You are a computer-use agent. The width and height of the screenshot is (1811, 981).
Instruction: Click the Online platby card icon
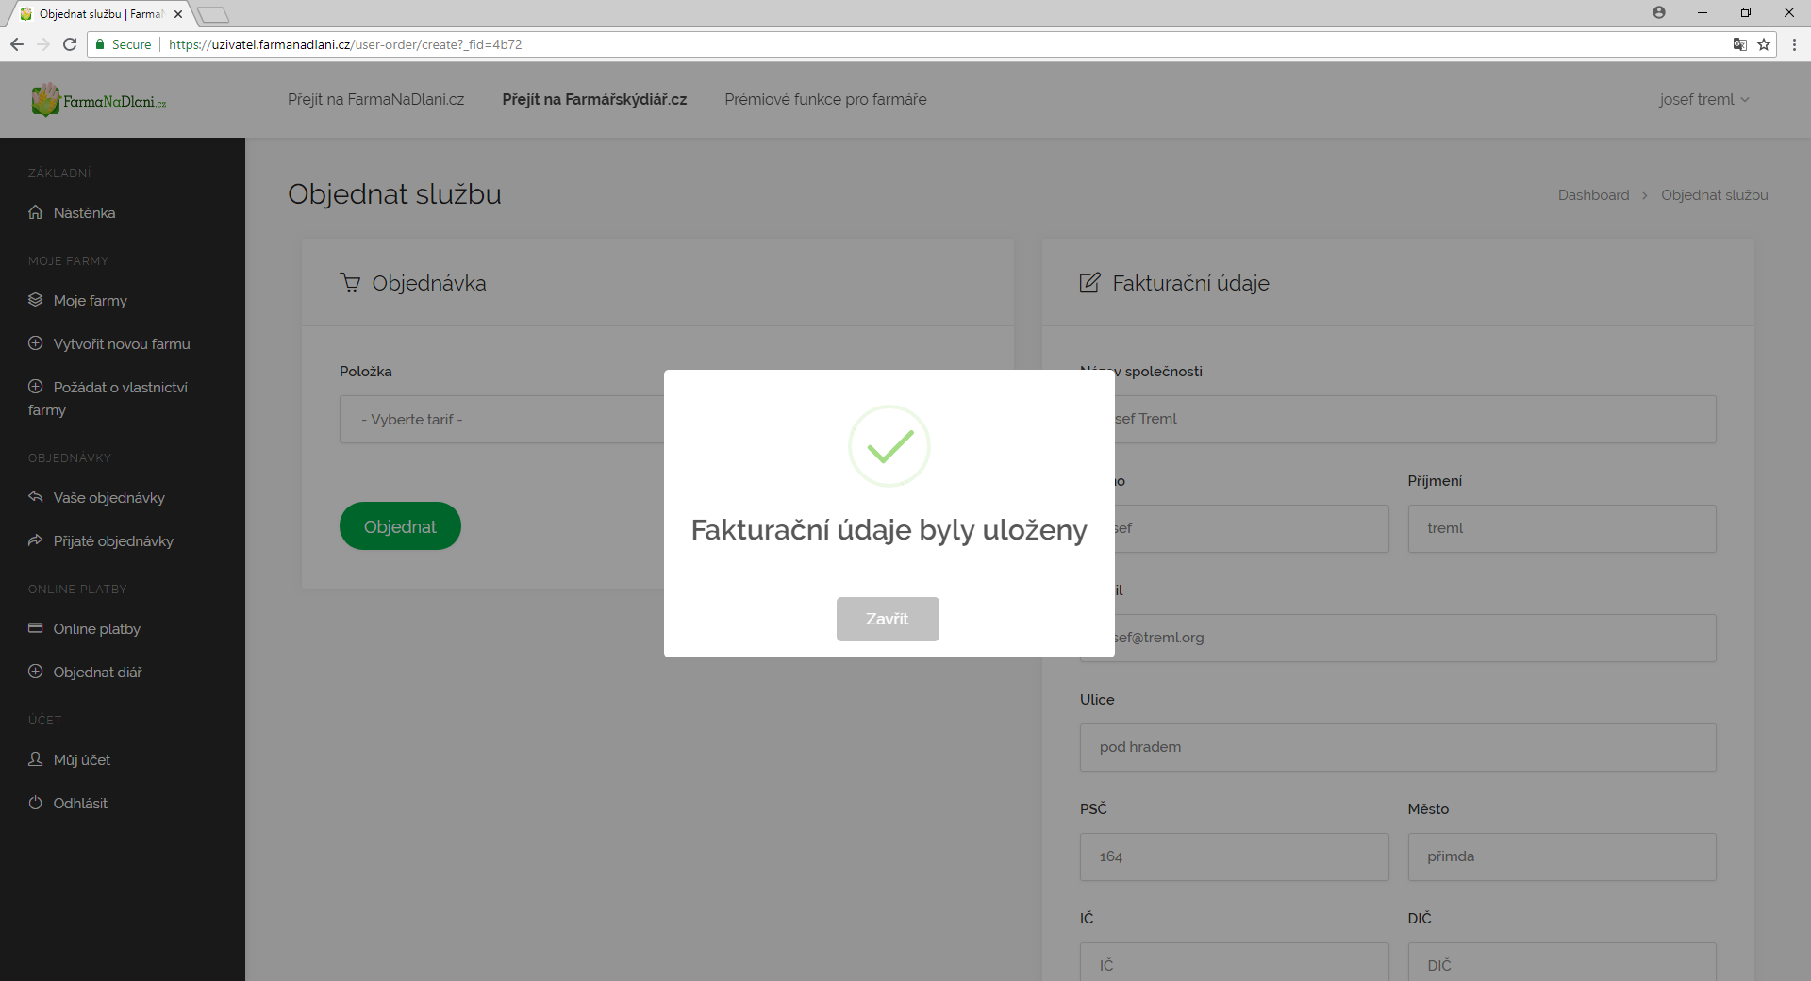(36, 628)
